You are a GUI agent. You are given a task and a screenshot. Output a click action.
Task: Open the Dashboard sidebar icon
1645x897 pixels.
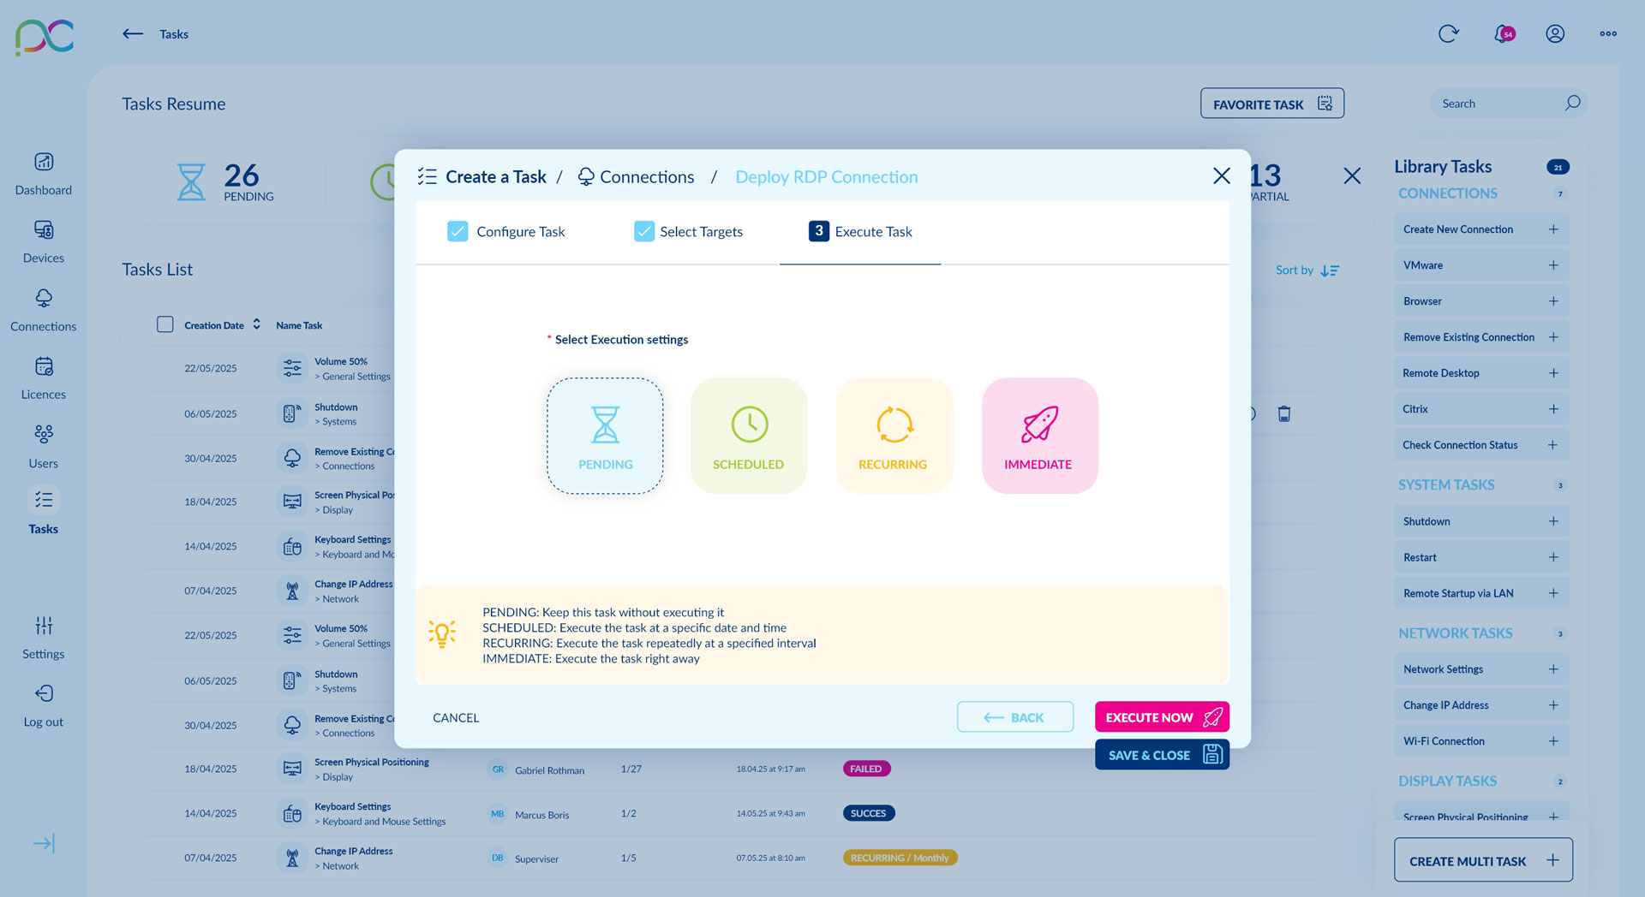point(44,162)
